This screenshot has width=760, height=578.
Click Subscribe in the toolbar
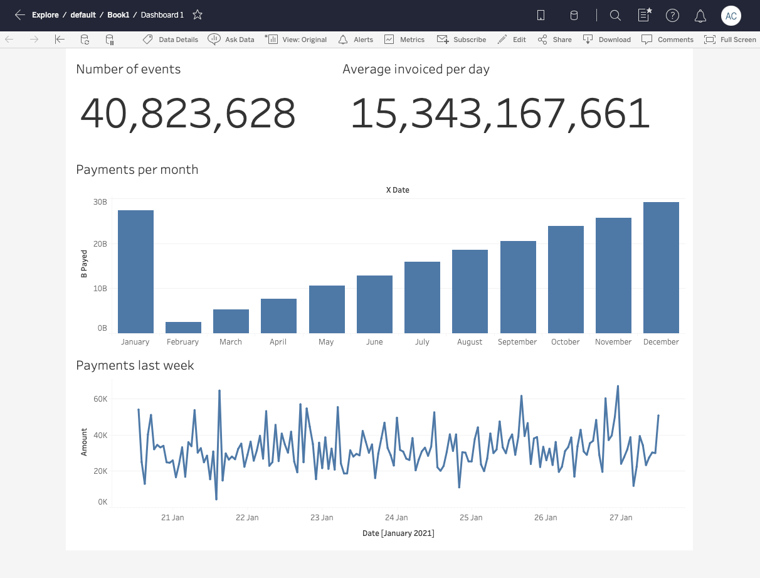click(x=462, y=40)
